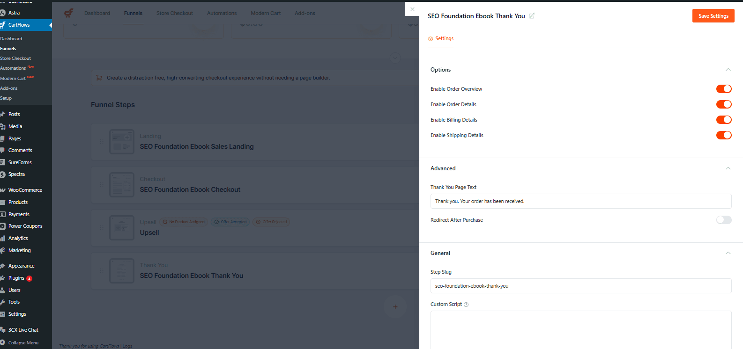Click the pencil edit icon beside step title
This screenshot has width=743, height=349.
(x=532, y=16)
